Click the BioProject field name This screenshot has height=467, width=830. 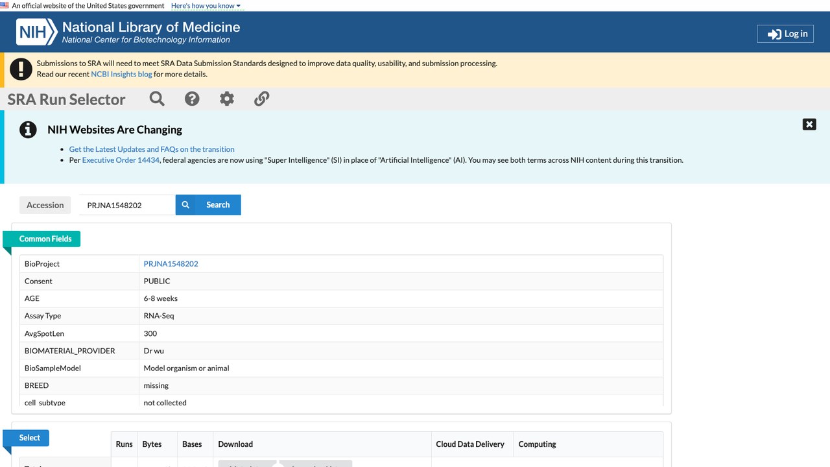click(x=42, y=264)
